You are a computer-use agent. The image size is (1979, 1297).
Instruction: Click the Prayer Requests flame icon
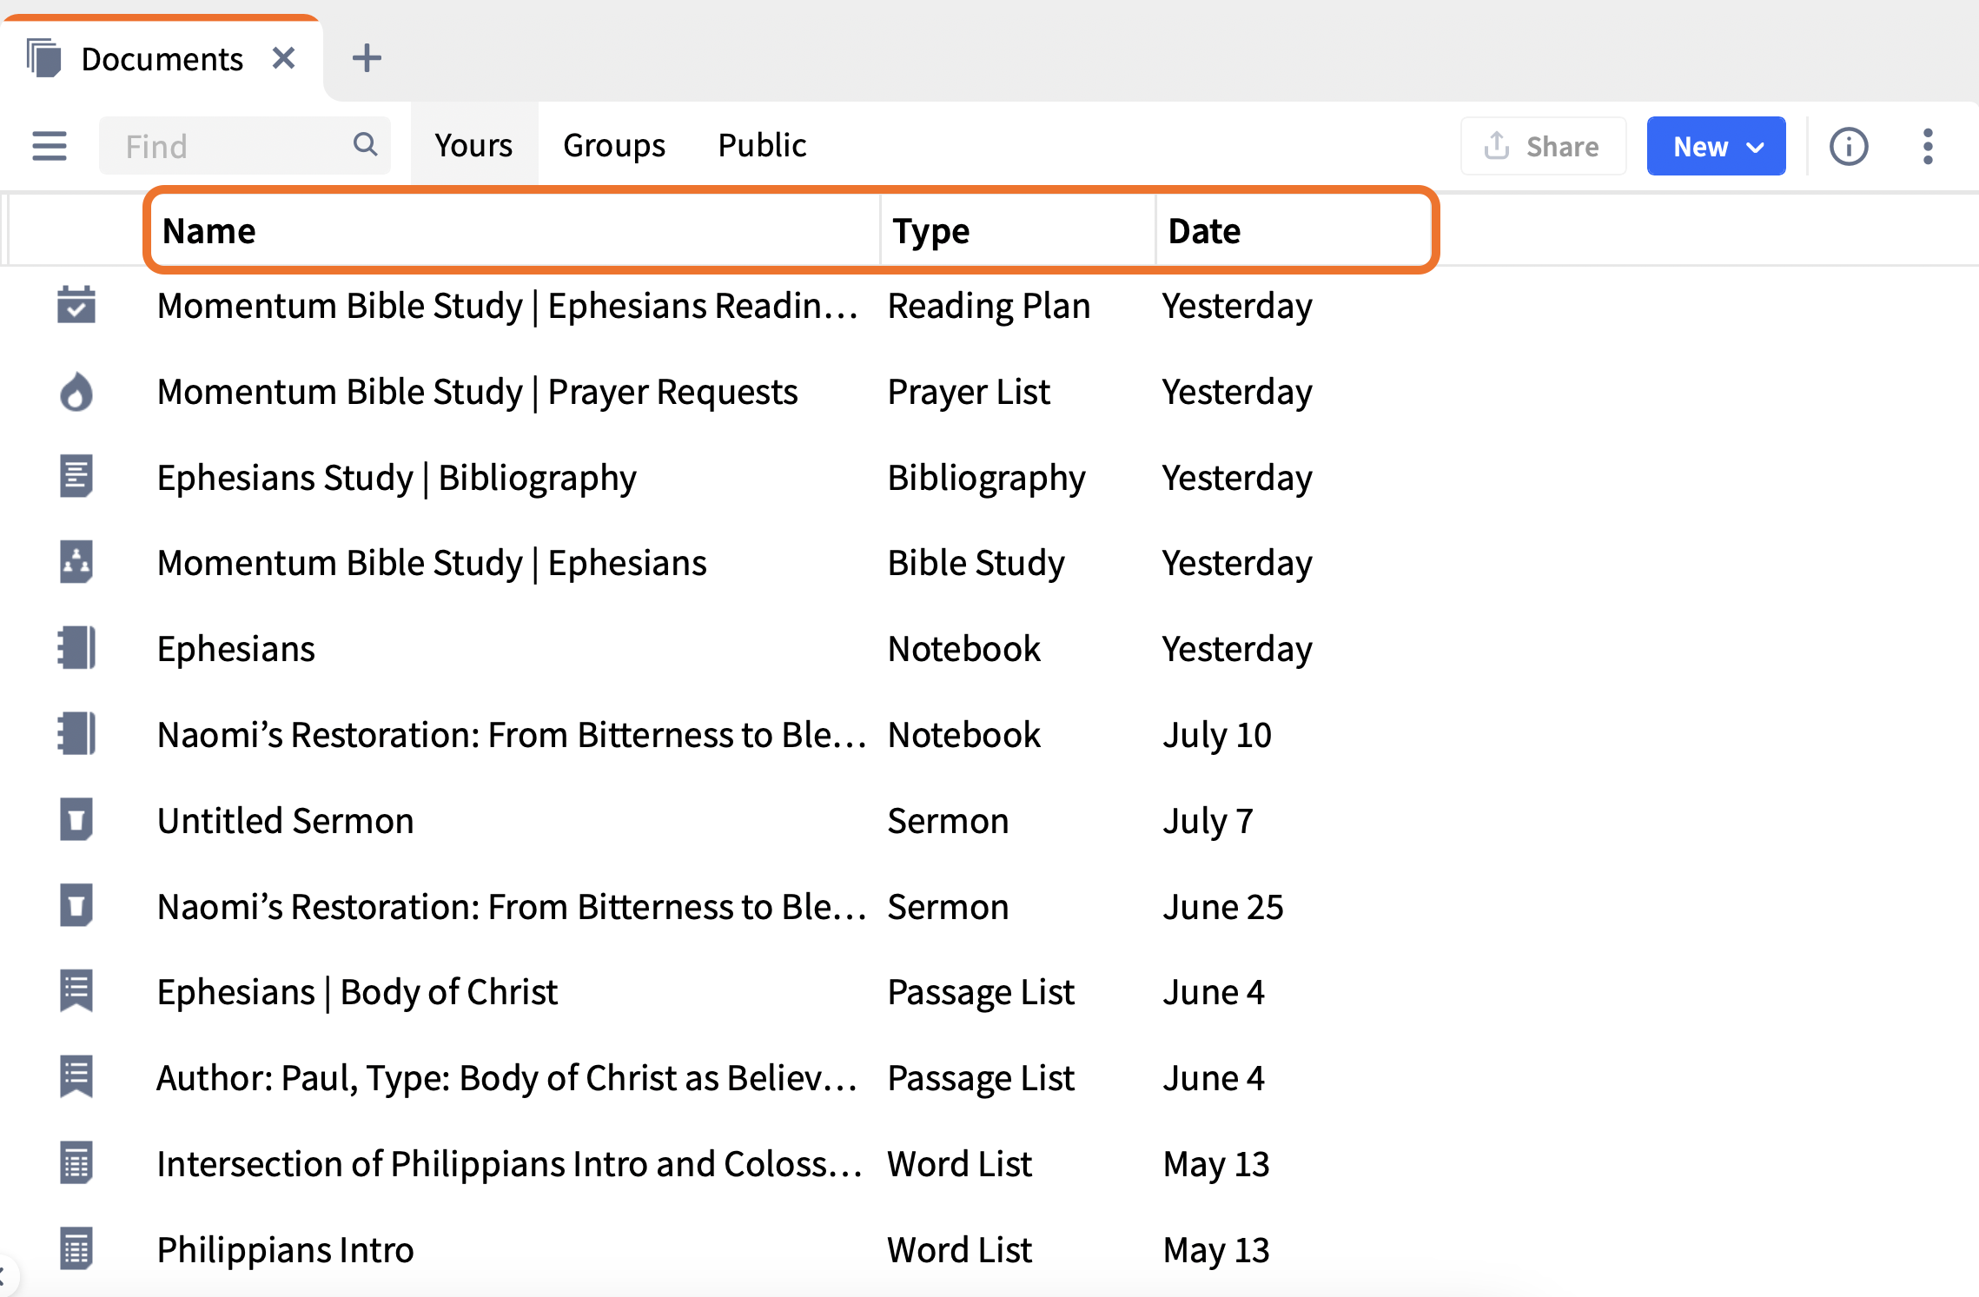pos(76,391)
